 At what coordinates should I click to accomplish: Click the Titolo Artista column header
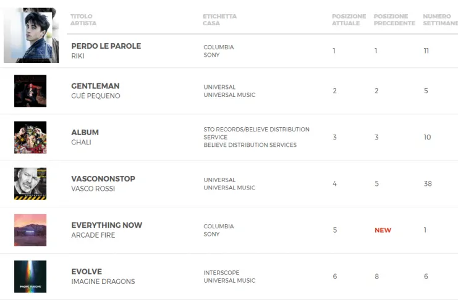click(83, 20)
